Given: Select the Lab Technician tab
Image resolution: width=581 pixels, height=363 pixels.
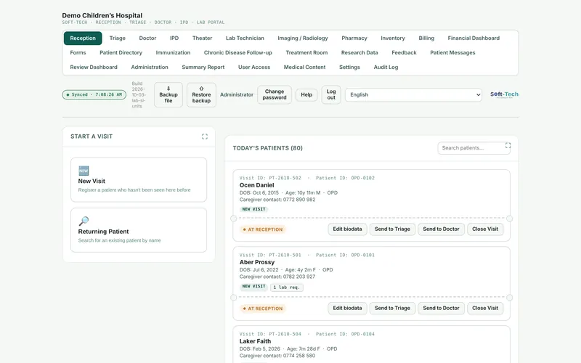Looking at the screenshot, I should [x=245, y=38].
